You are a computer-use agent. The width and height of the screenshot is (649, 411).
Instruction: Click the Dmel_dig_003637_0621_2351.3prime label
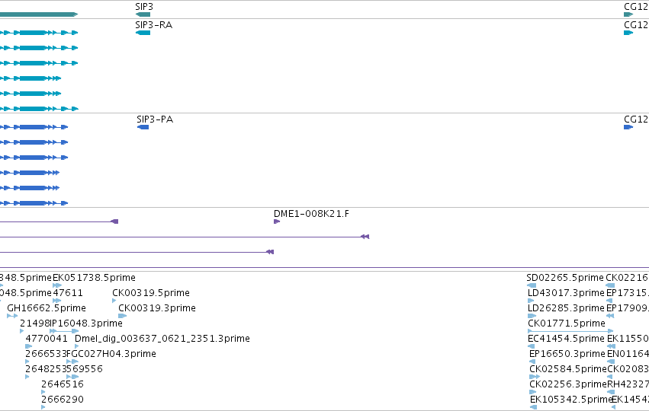pyautogui.click(x=162, y=339)
